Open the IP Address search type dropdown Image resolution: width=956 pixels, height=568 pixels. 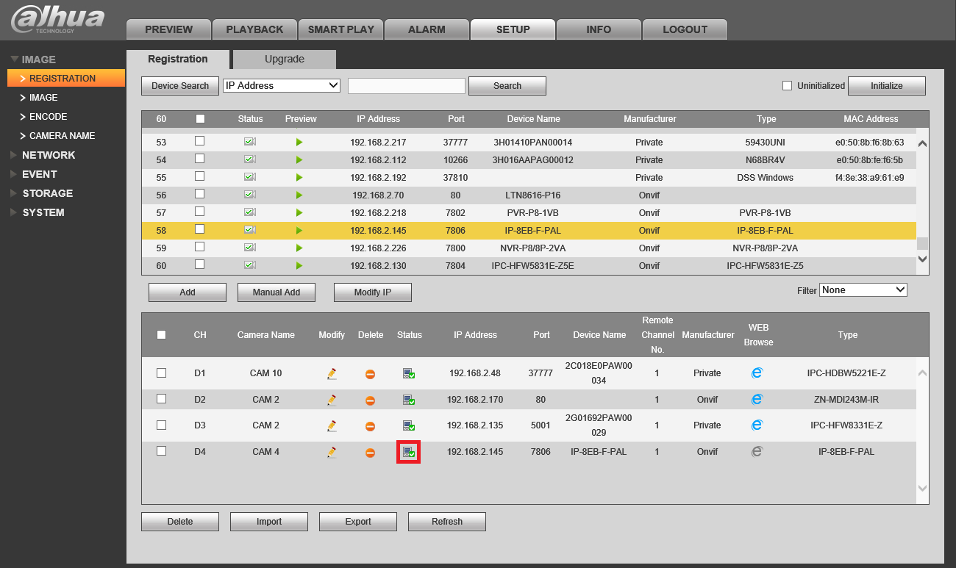[x=282, y=85]
